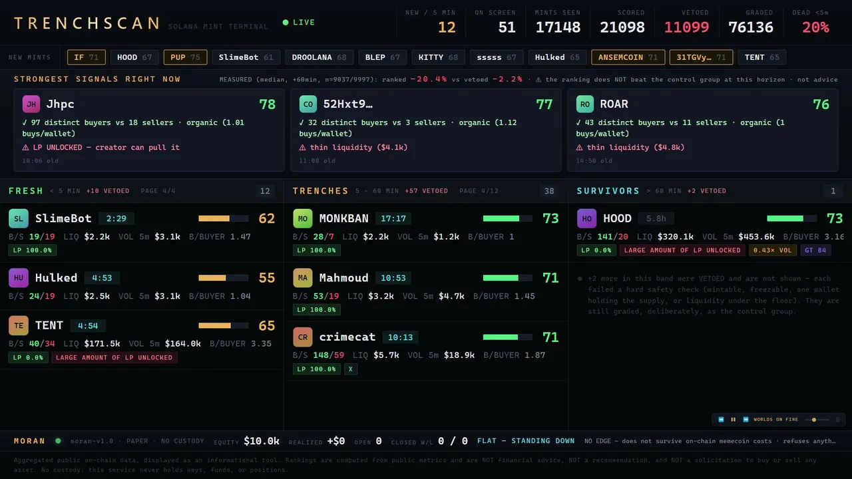Screen dimensions: 852x479
Task: Select the DROOLANA 68 new mint chip
Action: tap(319, 57)
